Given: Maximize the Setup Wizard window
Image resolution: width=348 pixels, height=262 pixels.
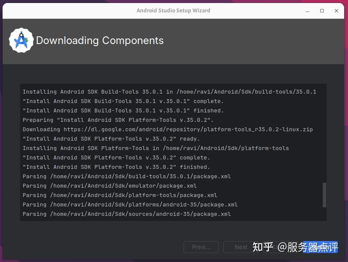Looking at the screenshot, I should coord(322,11).
